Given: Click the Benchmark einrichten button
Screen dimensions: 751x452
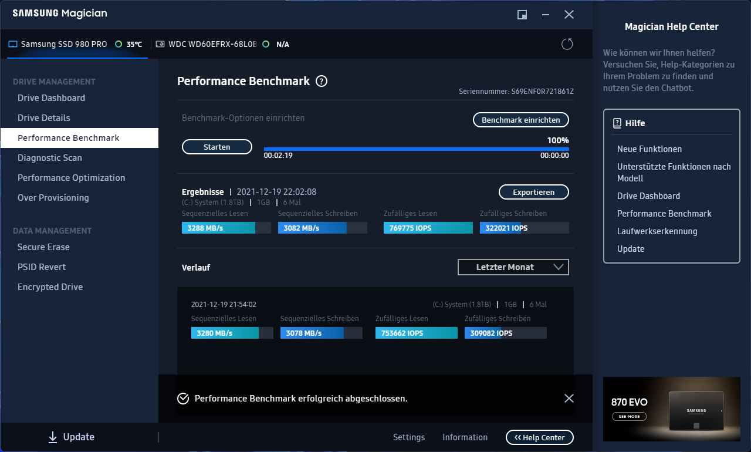Looking at the screenshot, I should (x=521, y=120).
